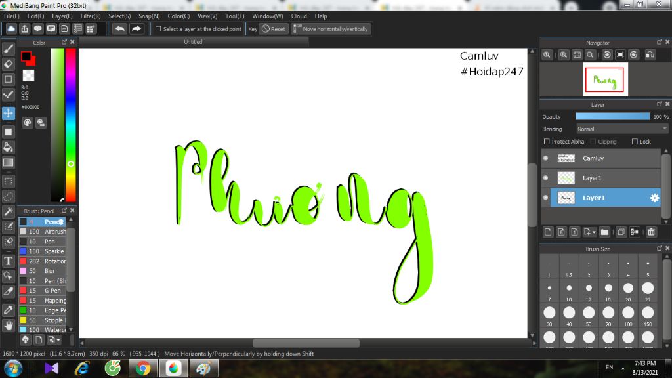The image size is (672, 378).
Task: Select the Divide (knife) tool
Action: tap(8, 291)
